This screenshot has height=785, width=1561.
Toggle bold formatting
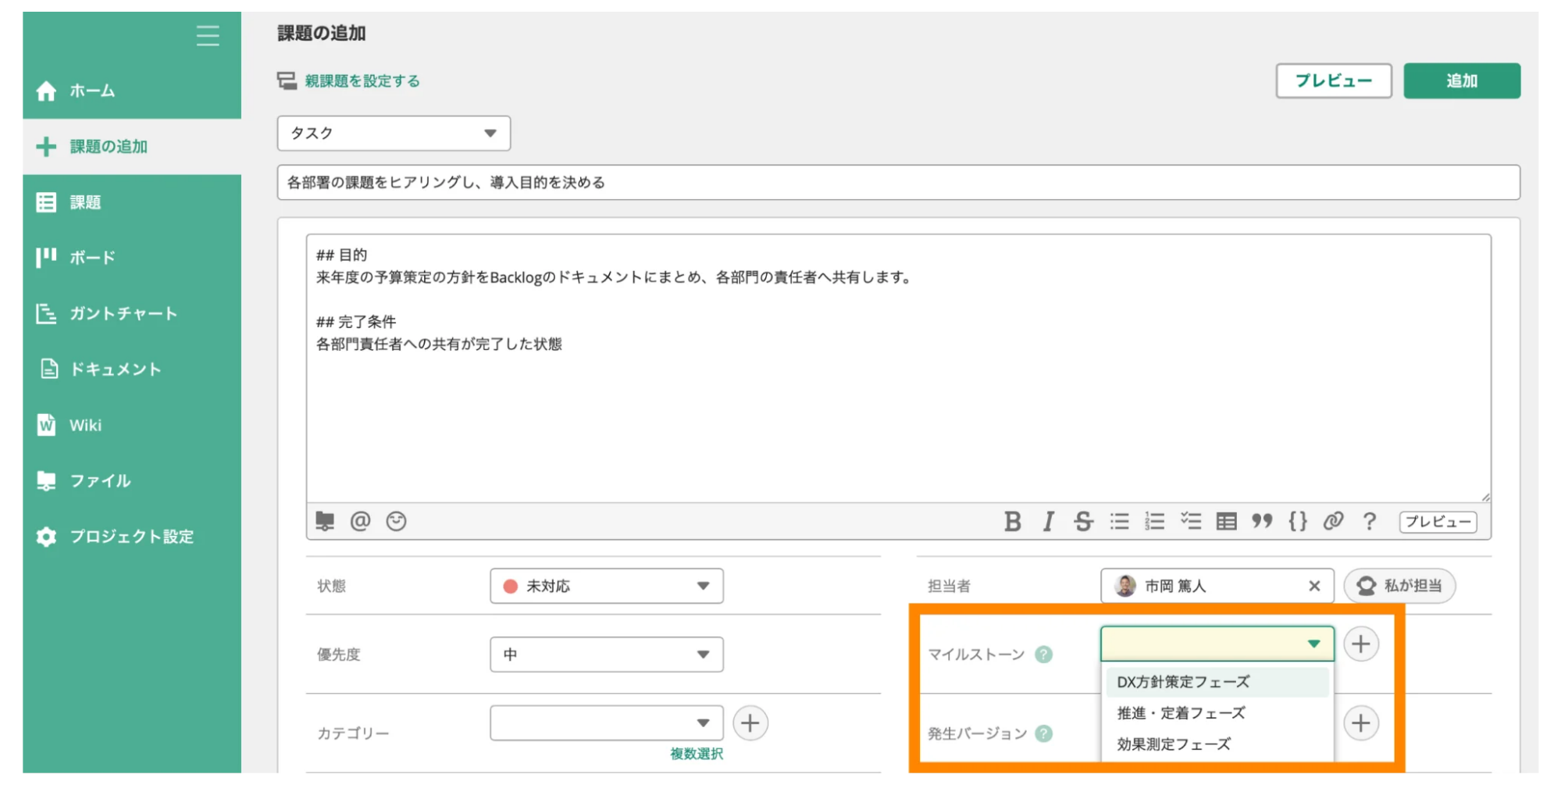click(1012, 521)
